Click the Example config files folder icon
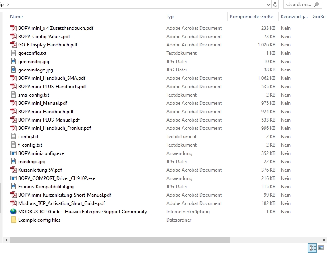The width and height of the screenshot is (327, 253). point(14,220)
